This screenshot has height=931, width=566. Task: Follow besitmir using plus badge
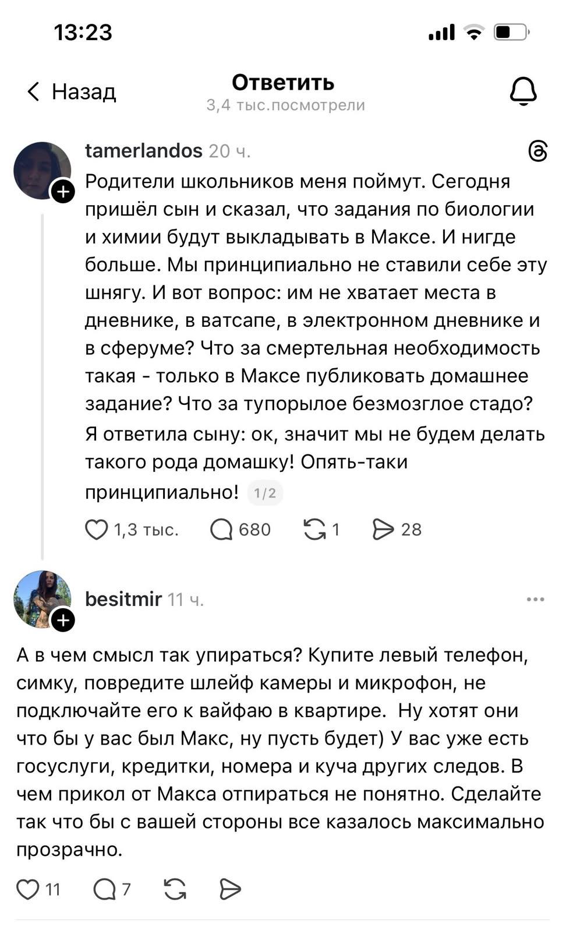point(63,620)
